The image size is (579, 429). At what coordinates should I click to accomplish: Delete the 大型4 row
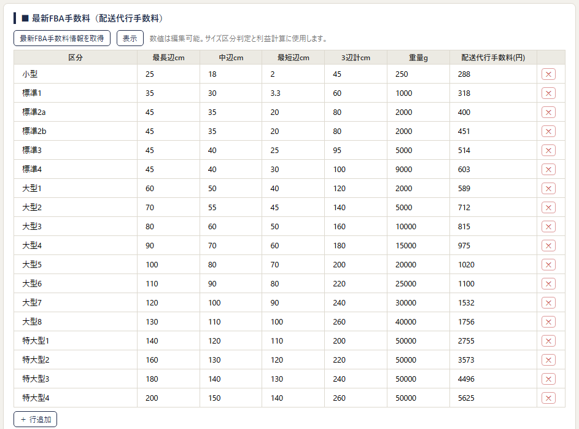[548, 246]
